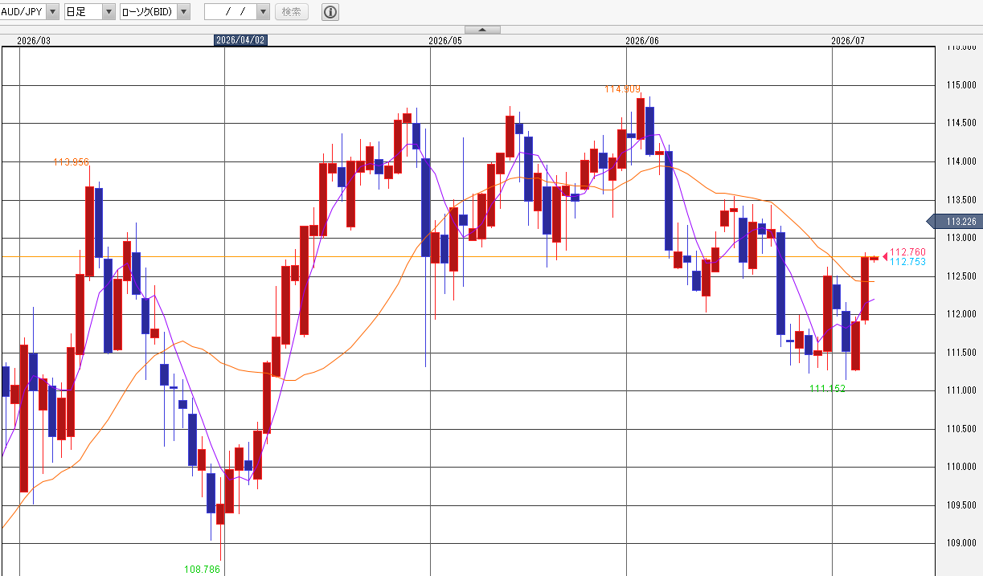
Task: Click the 112.753 blue price label
Action: (907, 262)
